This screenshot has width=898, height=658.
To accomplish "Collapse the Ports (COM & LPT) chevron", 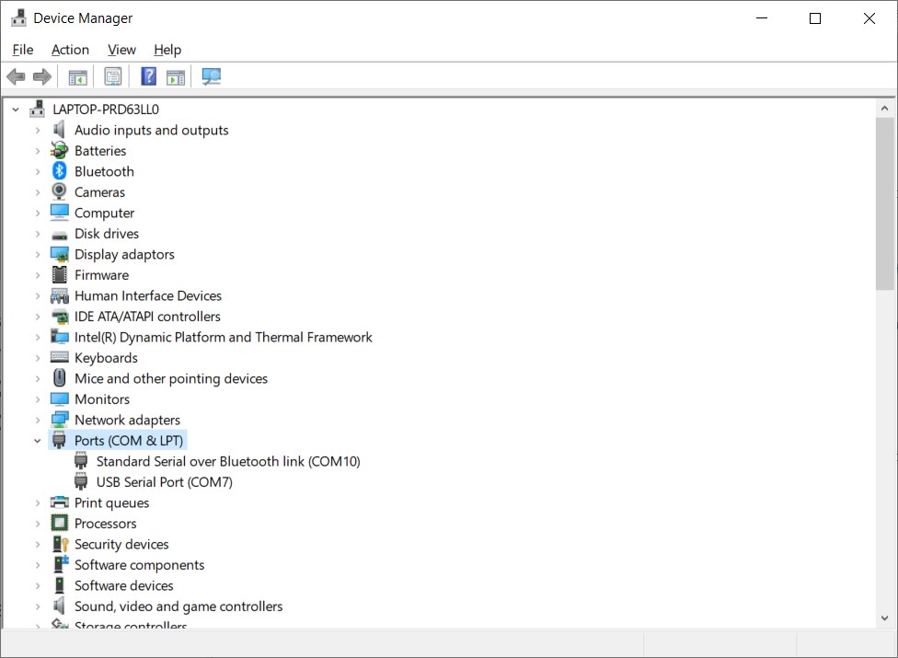I will 38,441.
